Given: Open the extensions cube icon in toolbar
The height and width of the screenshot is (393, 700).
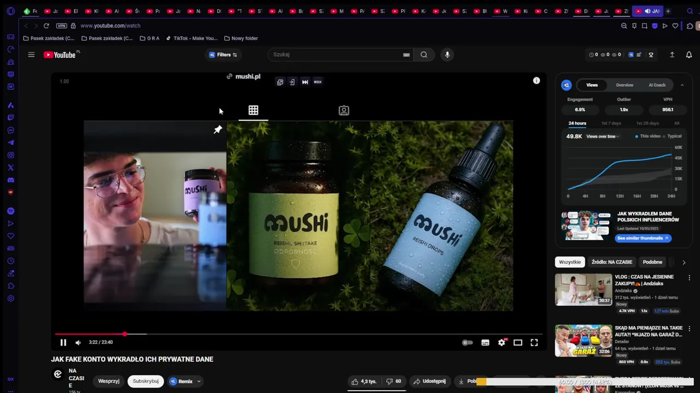Looking at the screenshot, I should point(690,26).
